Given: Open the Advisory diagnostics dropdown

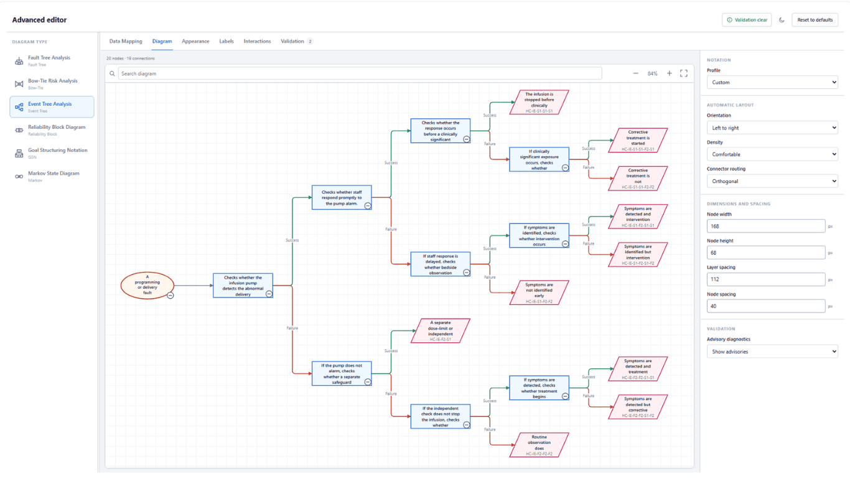Looking at the screenshot, I should (772, 352).
